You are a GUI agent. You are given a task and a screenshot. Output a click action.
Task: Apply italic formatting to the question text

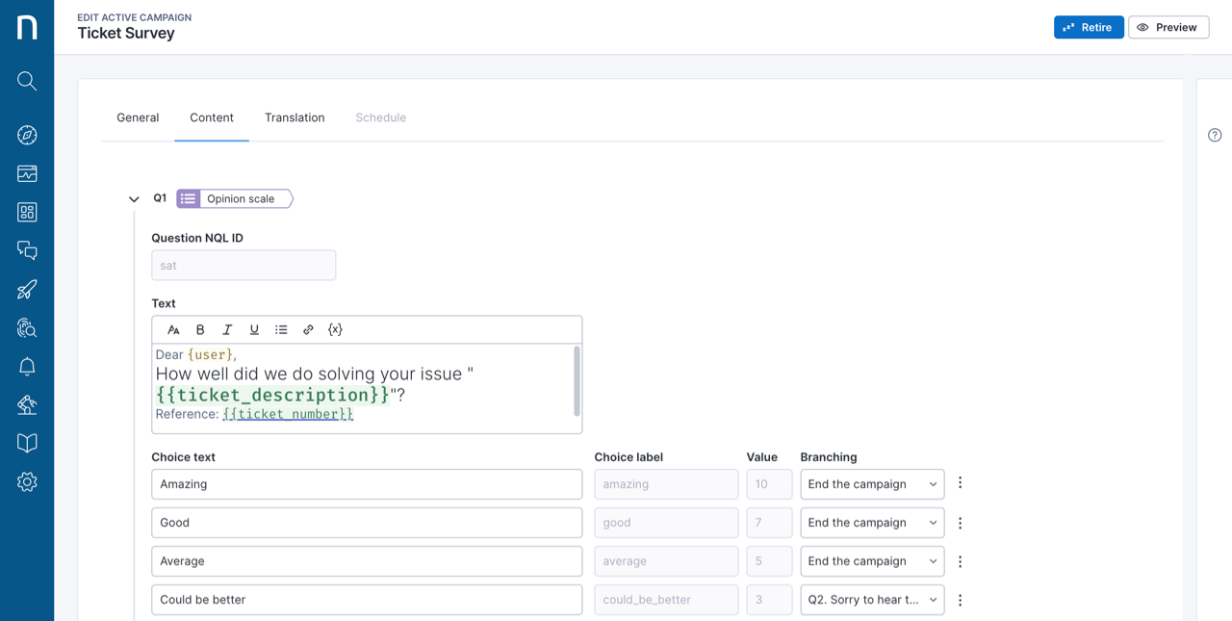point(227,329)
